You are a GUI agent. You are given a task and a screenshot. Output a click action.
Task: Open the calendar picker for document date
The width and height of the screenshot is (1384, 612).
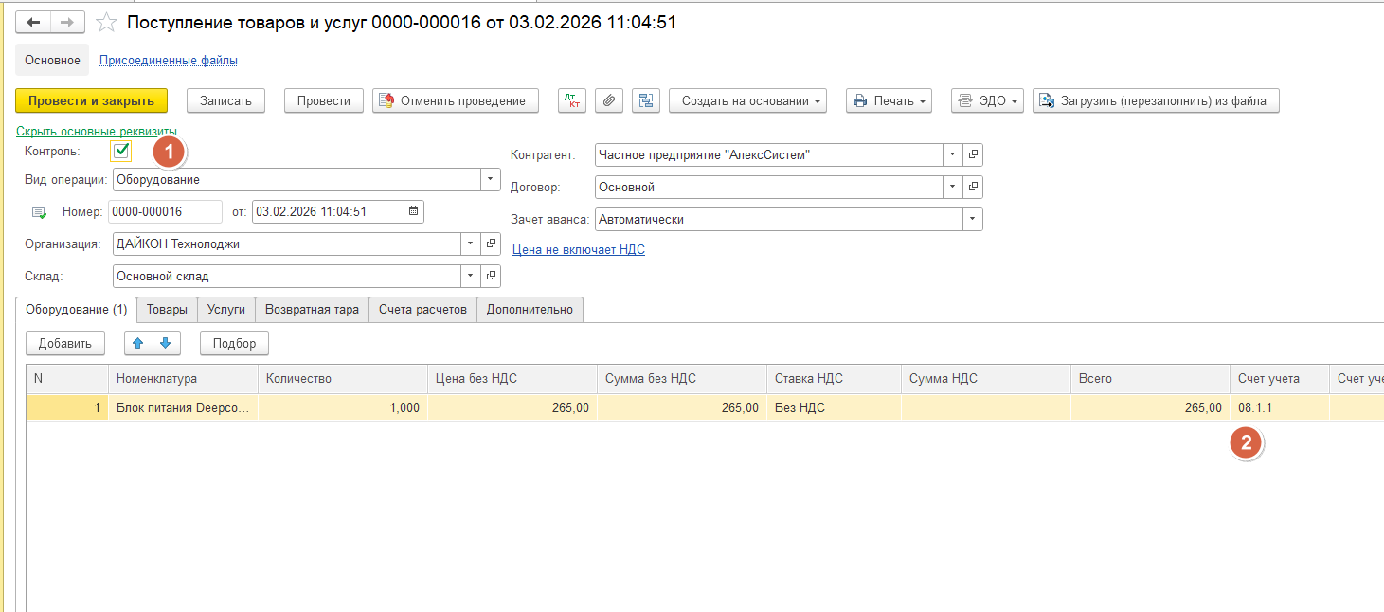414,211
